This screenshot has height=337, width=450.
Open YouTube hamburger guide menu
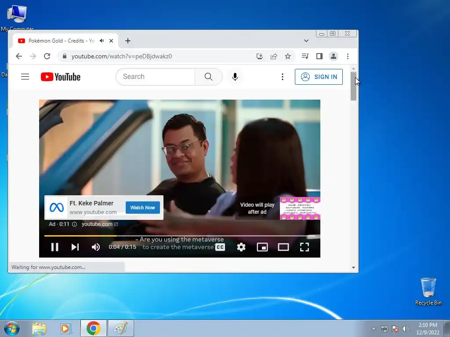pos(25,76)
